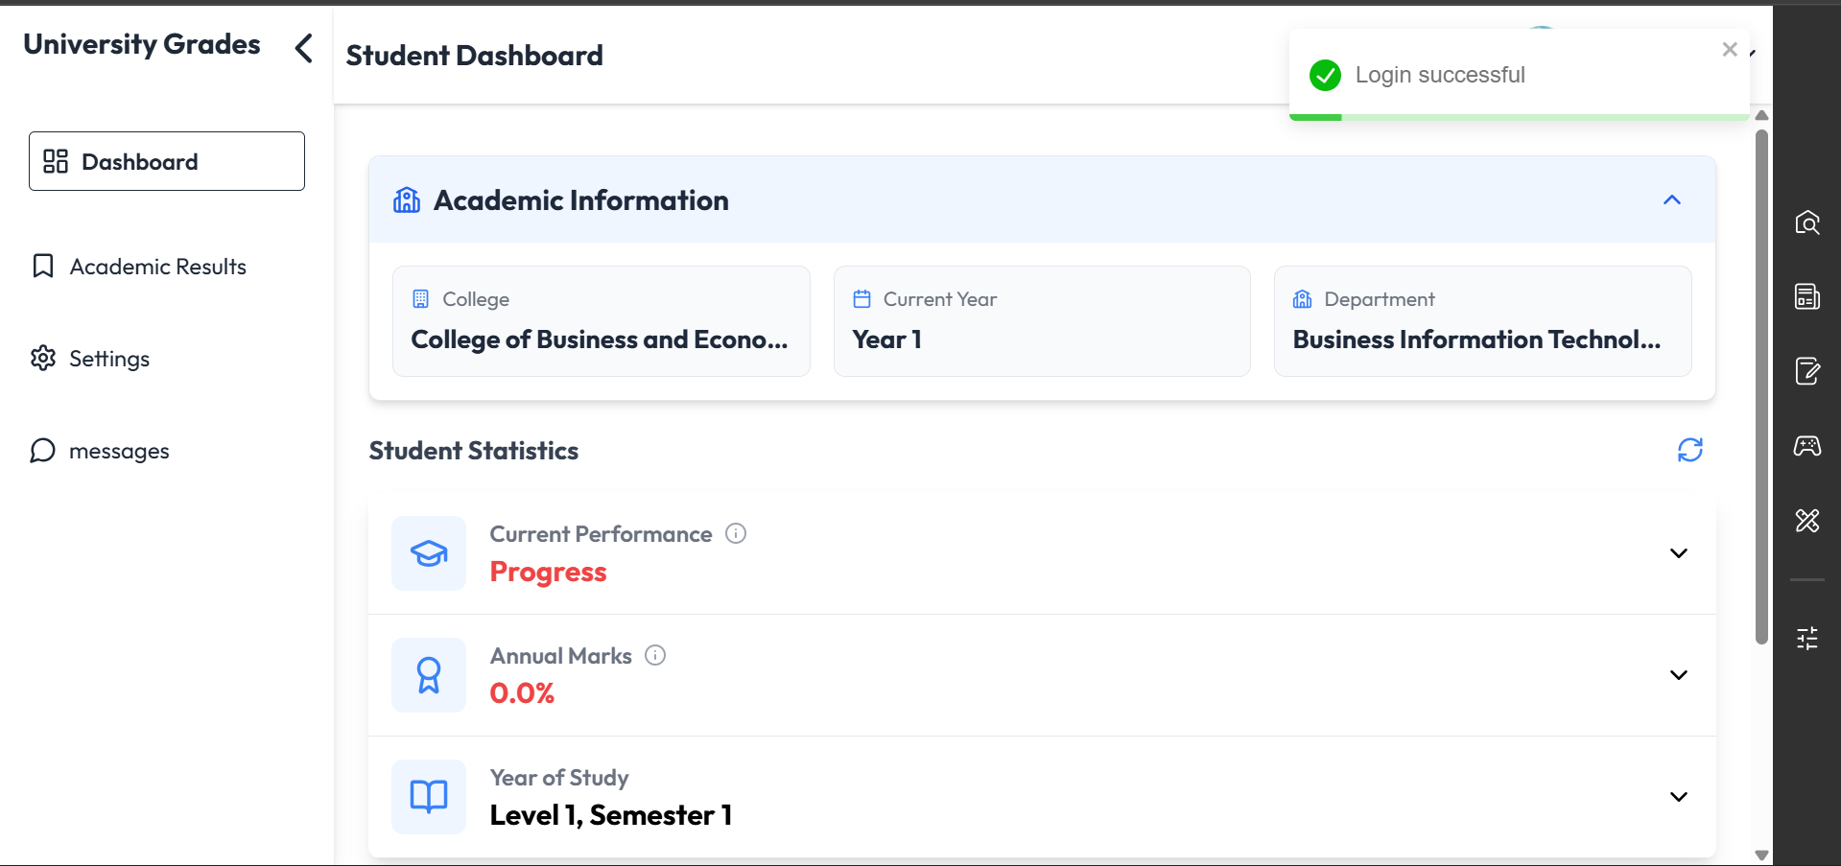This screenshot has width=1841, height=866.
Task: Click the crossed tools icon in right panel
Action: click(1807, 520)
